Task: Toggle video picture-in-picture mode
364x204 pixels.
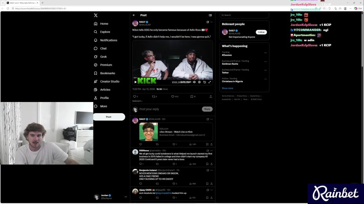Action: tap(204, 82)
